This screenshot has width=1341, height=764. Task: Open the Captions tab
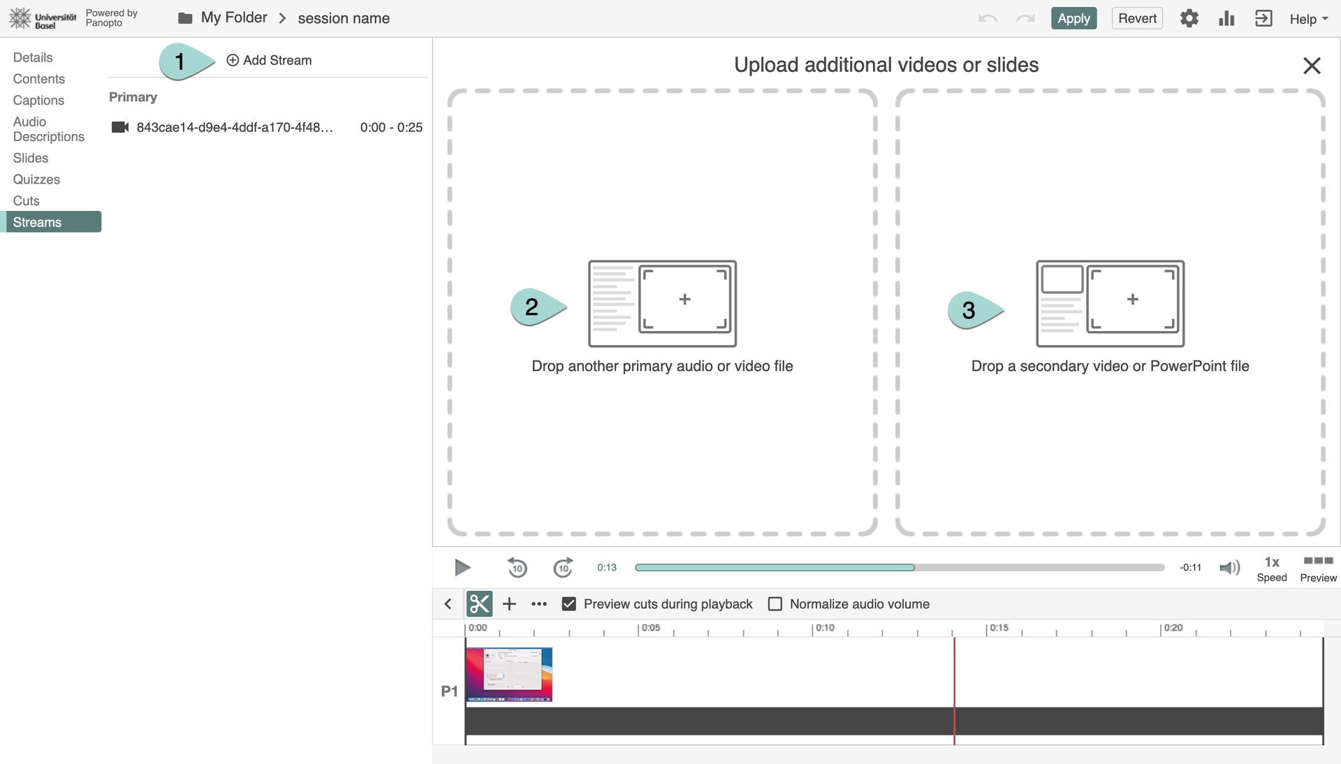pos(38,101)
